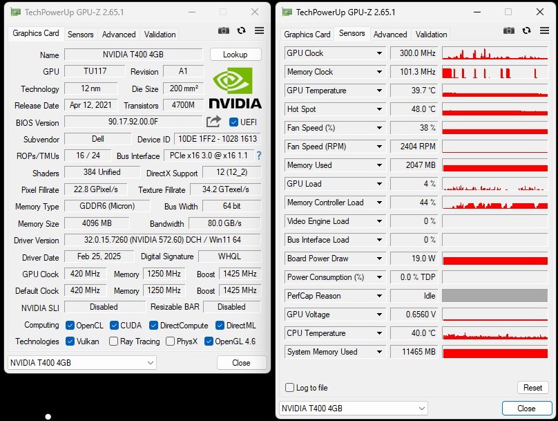Toggle the OpenGL 4.6 checkbox
558x421 pixels.
tap(209, 342)
